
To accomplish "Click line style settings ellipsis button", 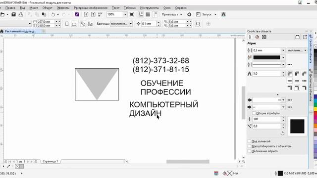I will point(289,65).
